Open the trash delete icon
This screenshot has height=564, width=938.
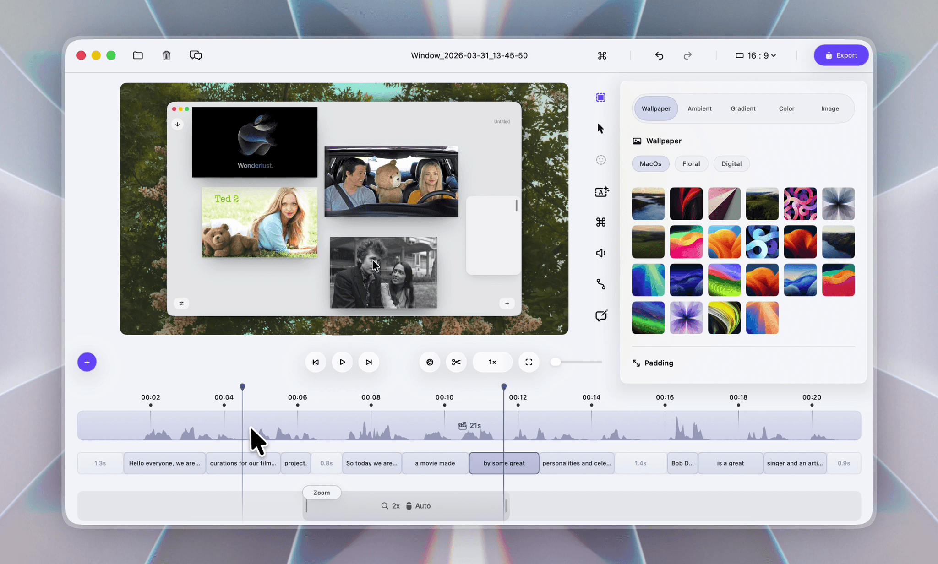tap(166, 55)
